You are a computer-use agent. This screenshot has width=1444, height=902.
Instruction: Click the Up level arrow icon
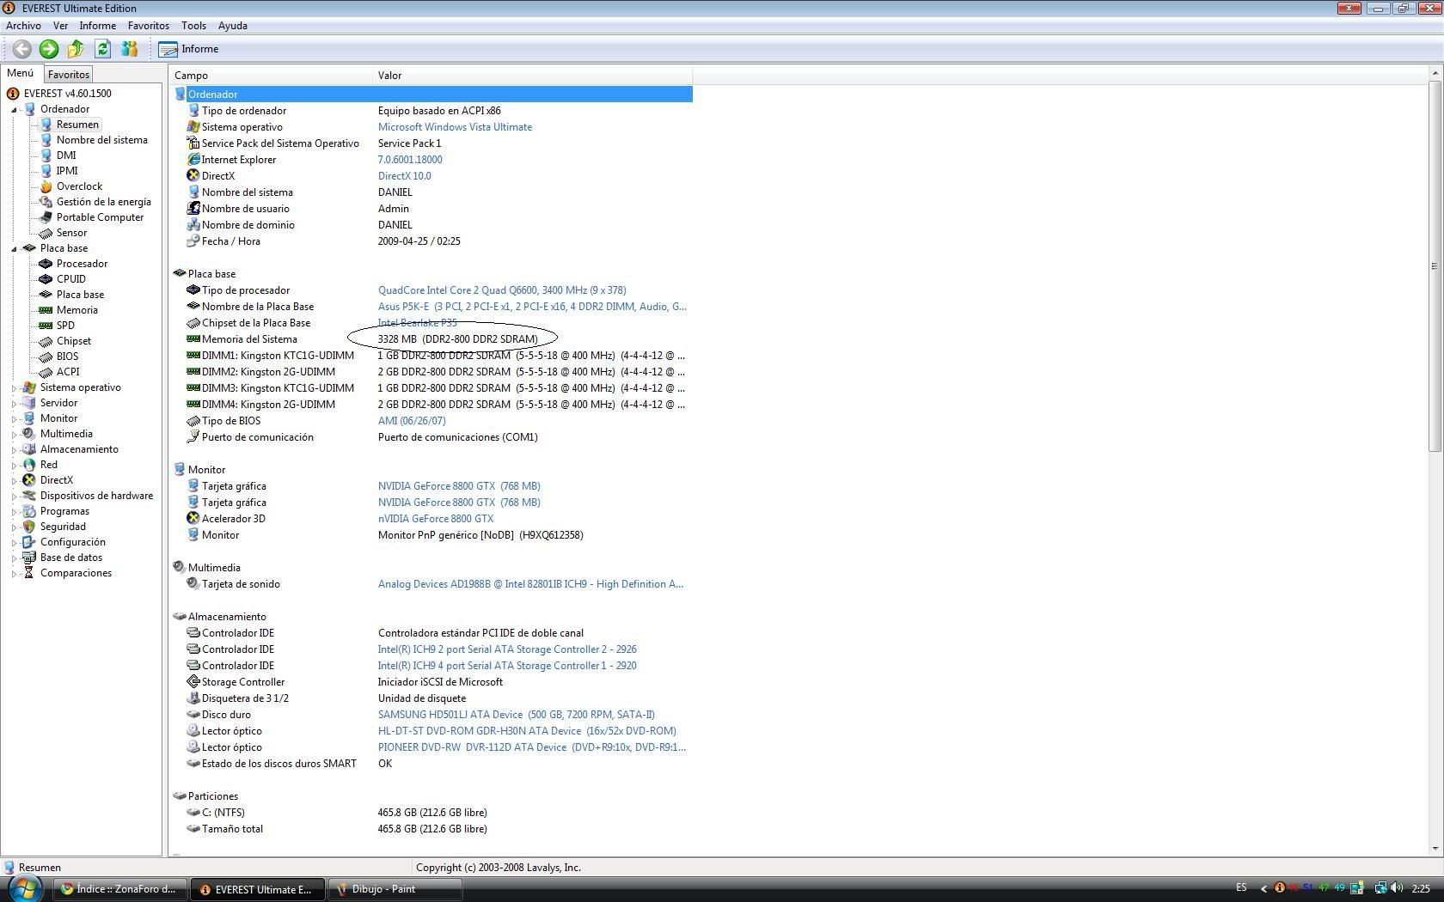click(76, 49)
